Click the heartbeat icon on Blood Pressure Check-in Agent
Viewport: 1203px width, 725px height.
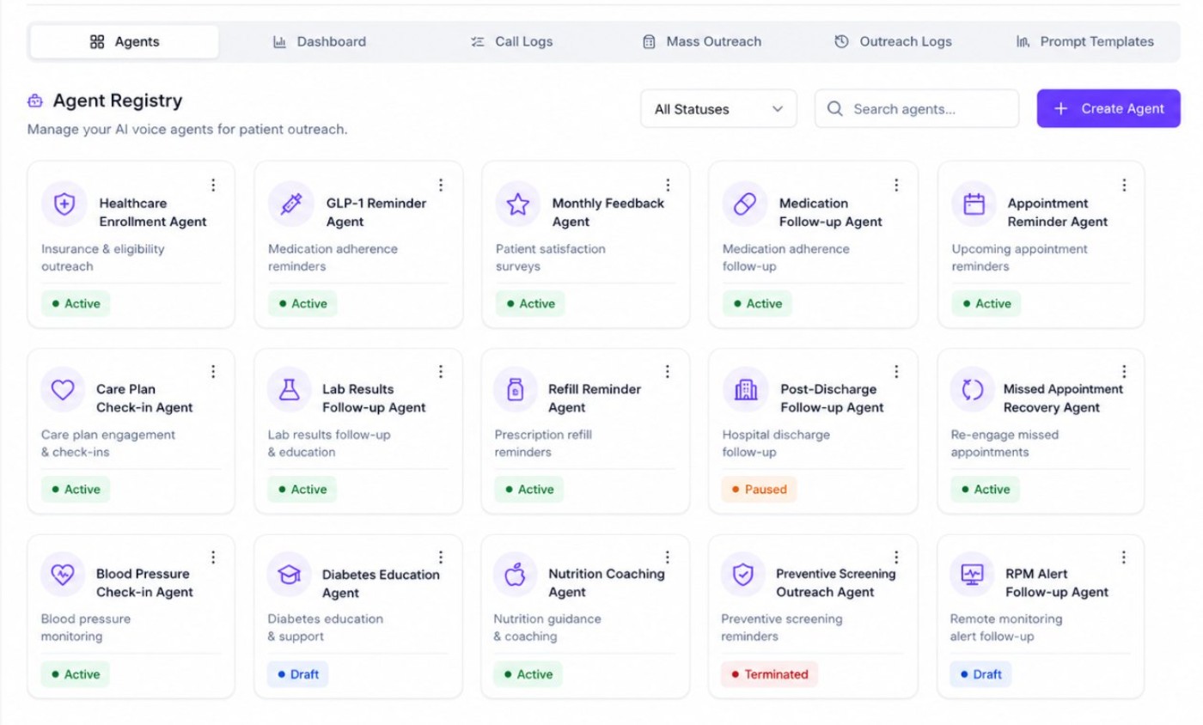[63, 575]
